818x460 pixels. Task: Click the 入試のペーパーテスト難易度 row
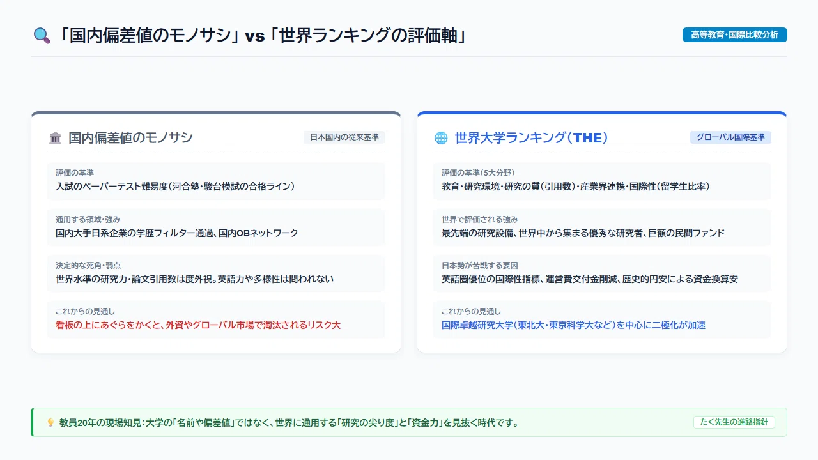tap(216, 181)
